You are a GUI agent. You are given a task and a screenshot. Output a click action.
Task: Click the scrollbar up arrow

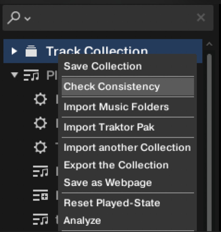click(x=209, y=44)
